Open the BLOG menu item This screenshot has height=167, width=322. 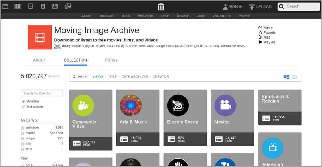click(x=126, y=16)
